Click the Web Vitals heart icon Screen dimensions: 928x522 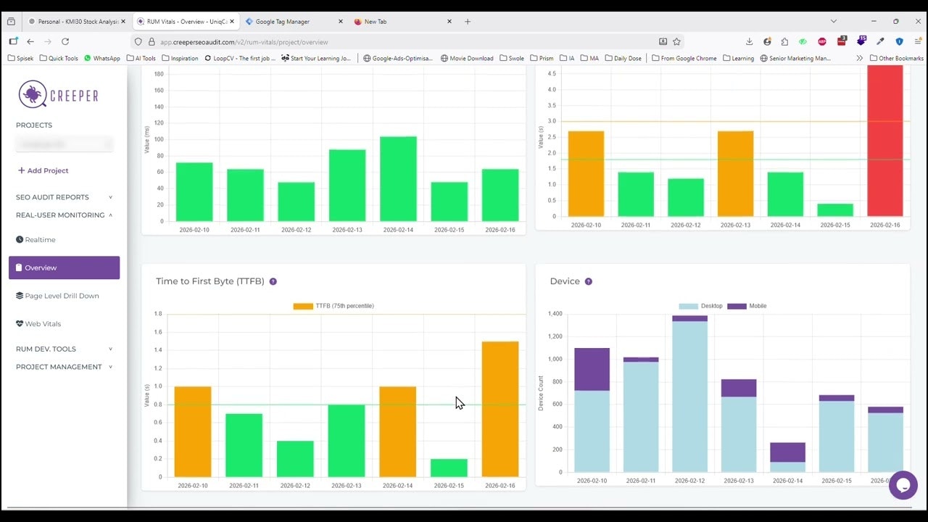[x=20, y=323]
